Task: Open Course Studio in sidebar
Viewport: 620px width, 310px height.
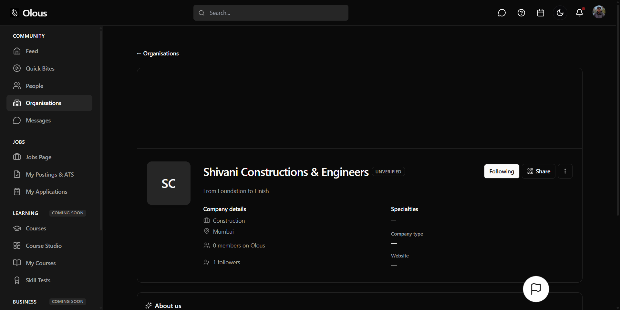Action: click(49, 246)
